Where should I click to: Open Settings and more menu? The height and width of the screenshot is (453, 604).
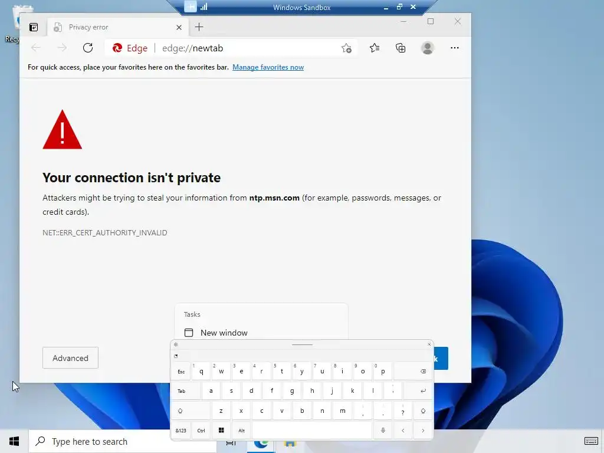(455, 48)
